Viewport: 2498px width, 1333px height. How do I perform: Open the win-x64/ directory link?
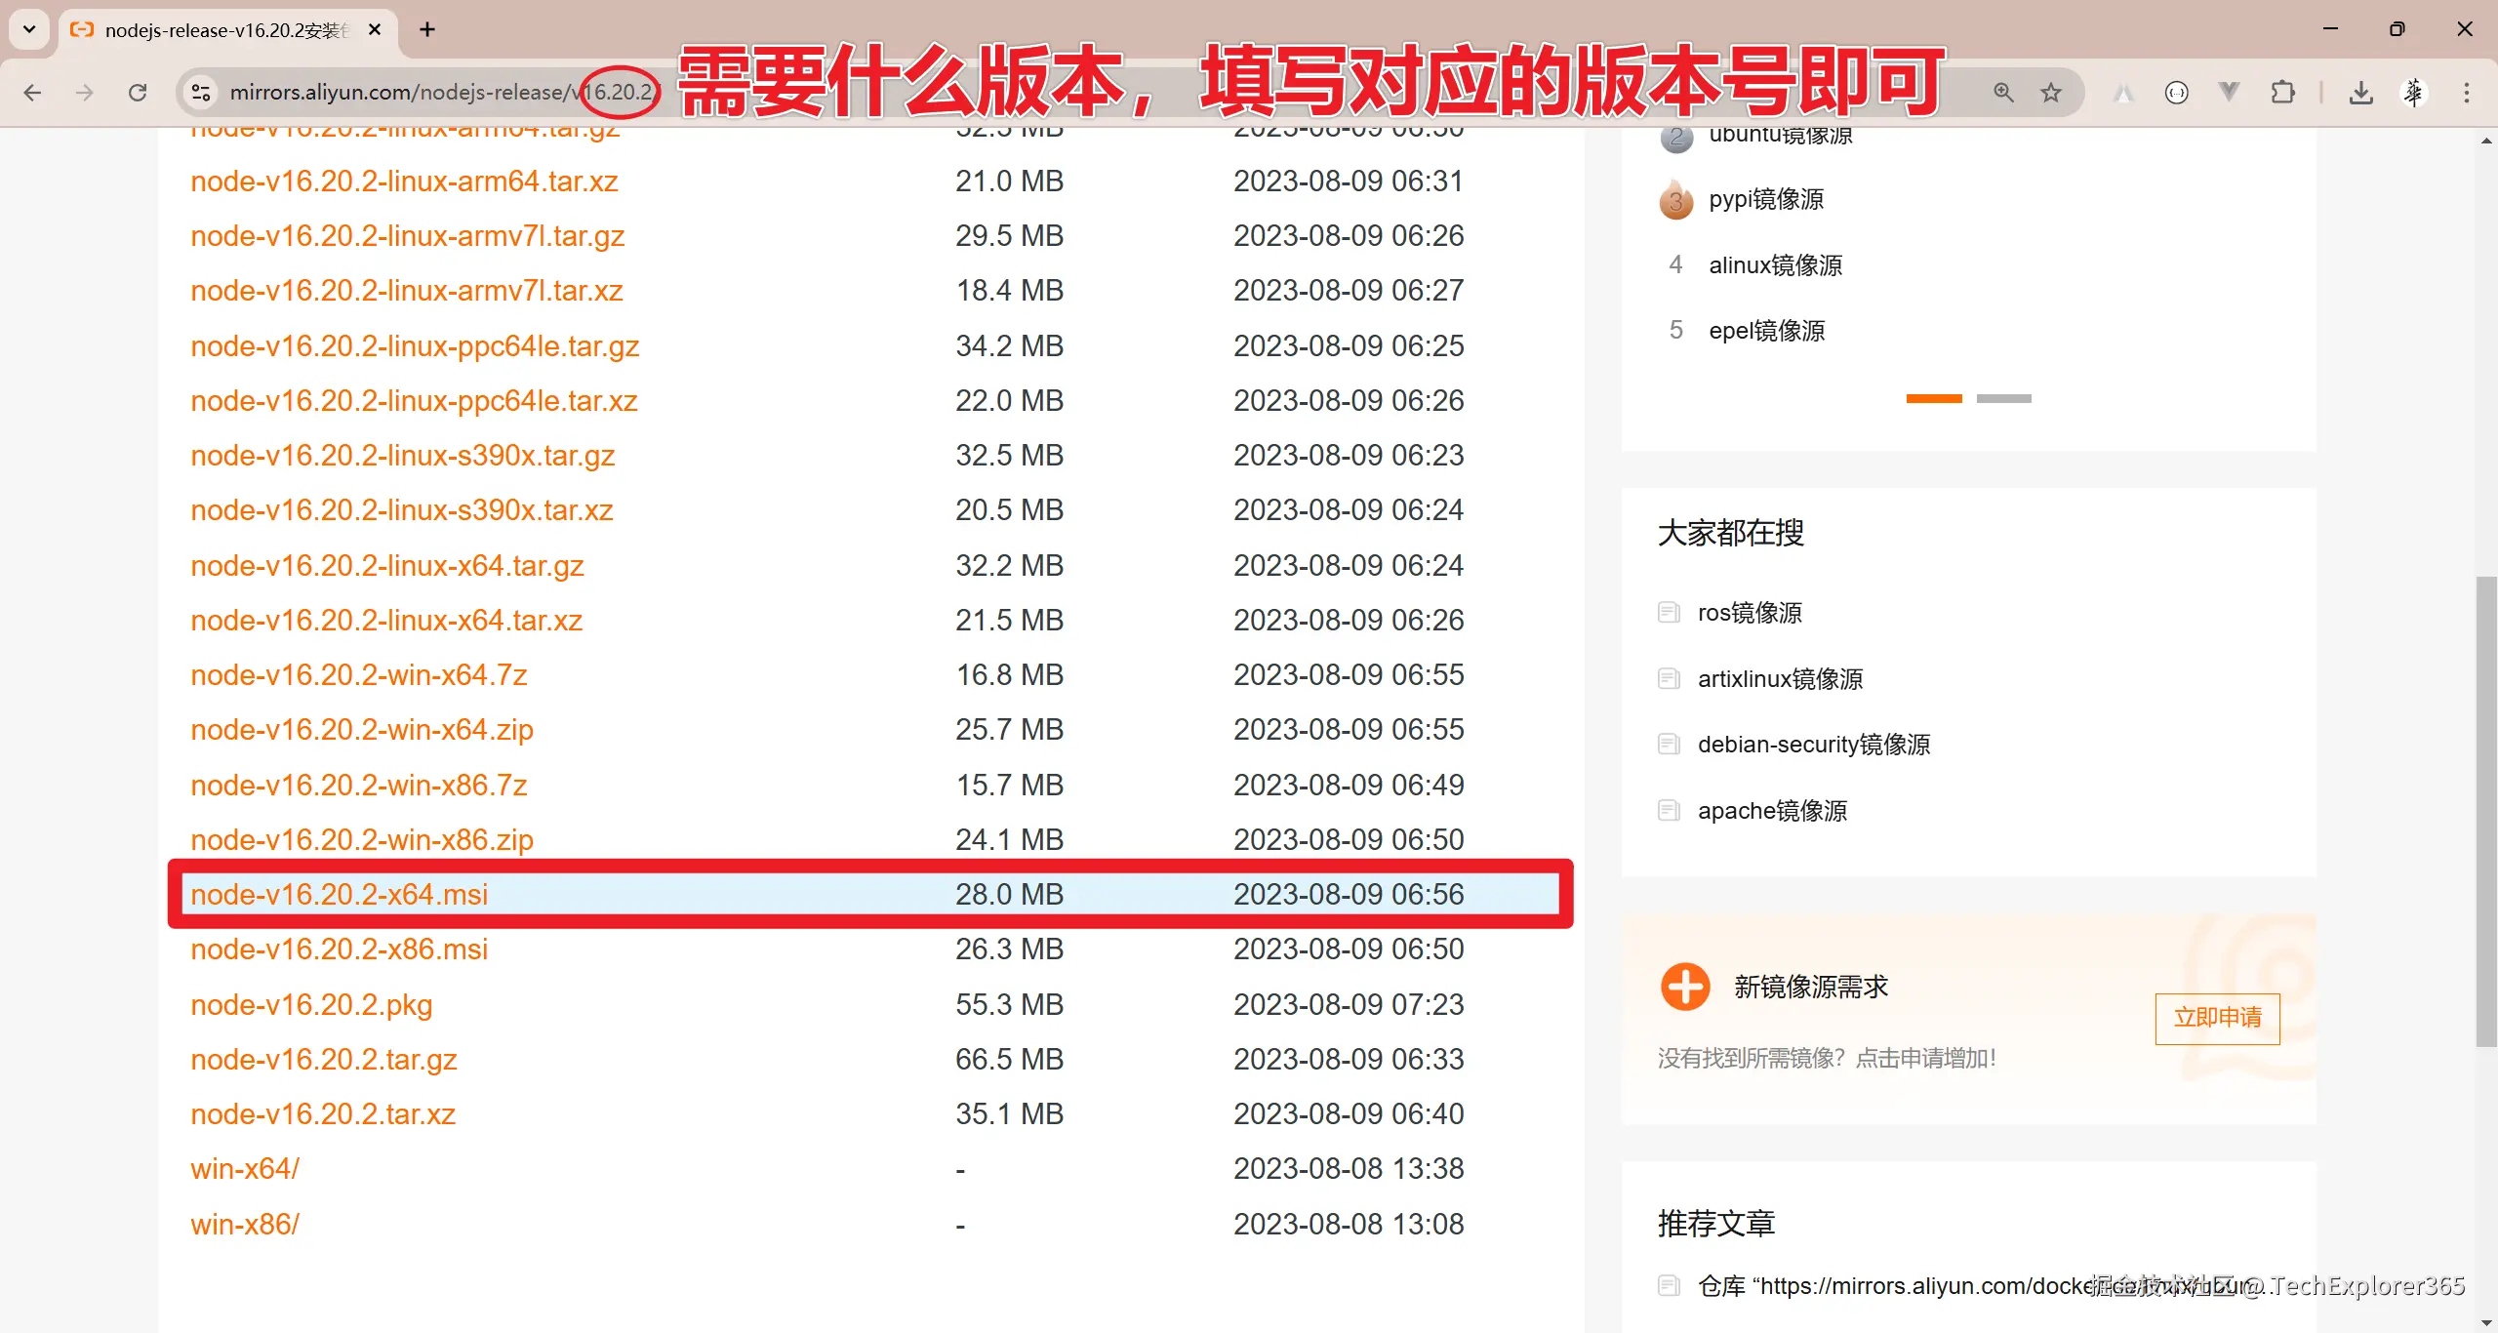[245, 1169]
